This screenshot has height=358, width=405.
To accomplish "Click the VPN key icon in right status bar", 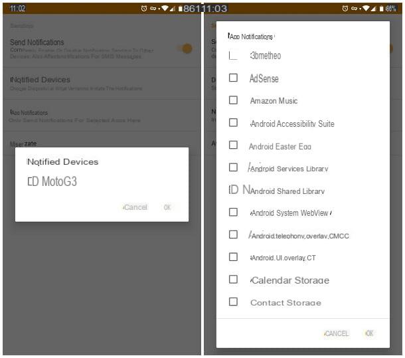I will coord(355,9).
